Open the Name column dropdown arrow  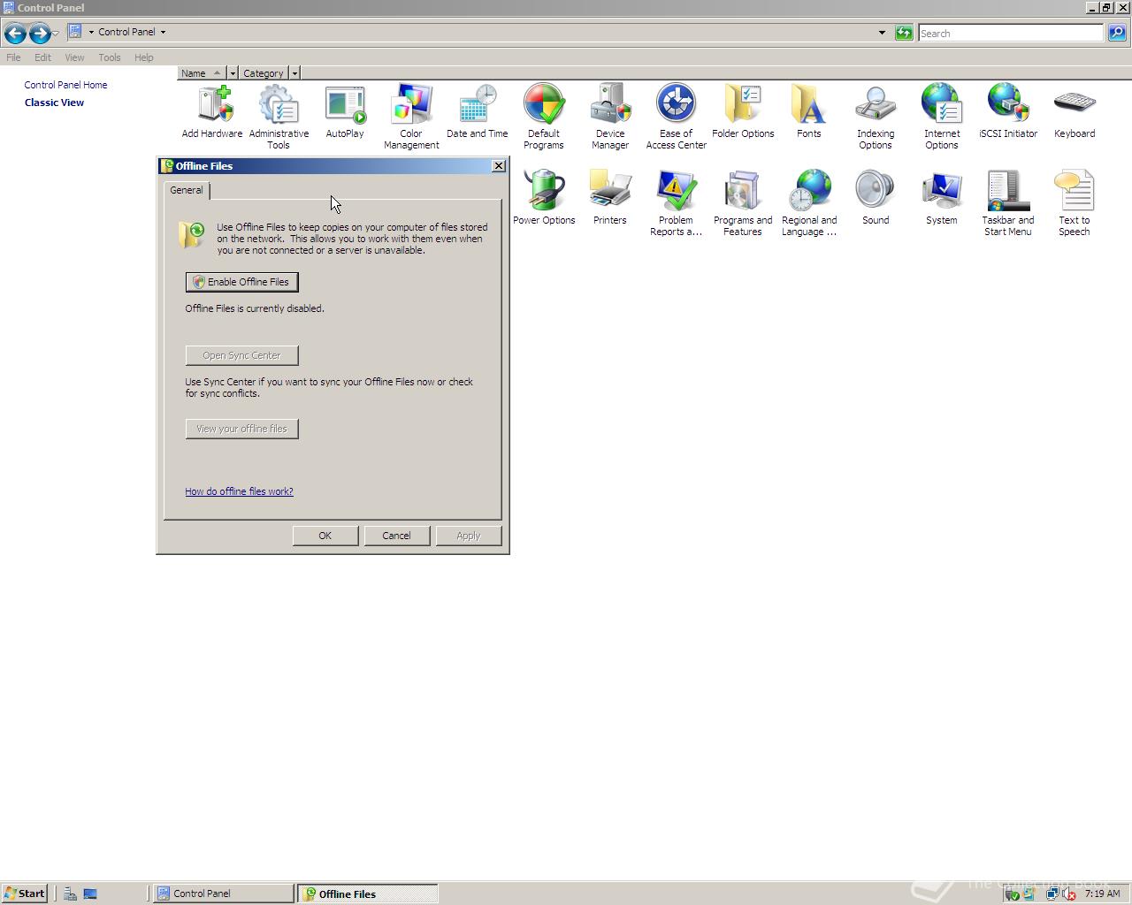233,73
